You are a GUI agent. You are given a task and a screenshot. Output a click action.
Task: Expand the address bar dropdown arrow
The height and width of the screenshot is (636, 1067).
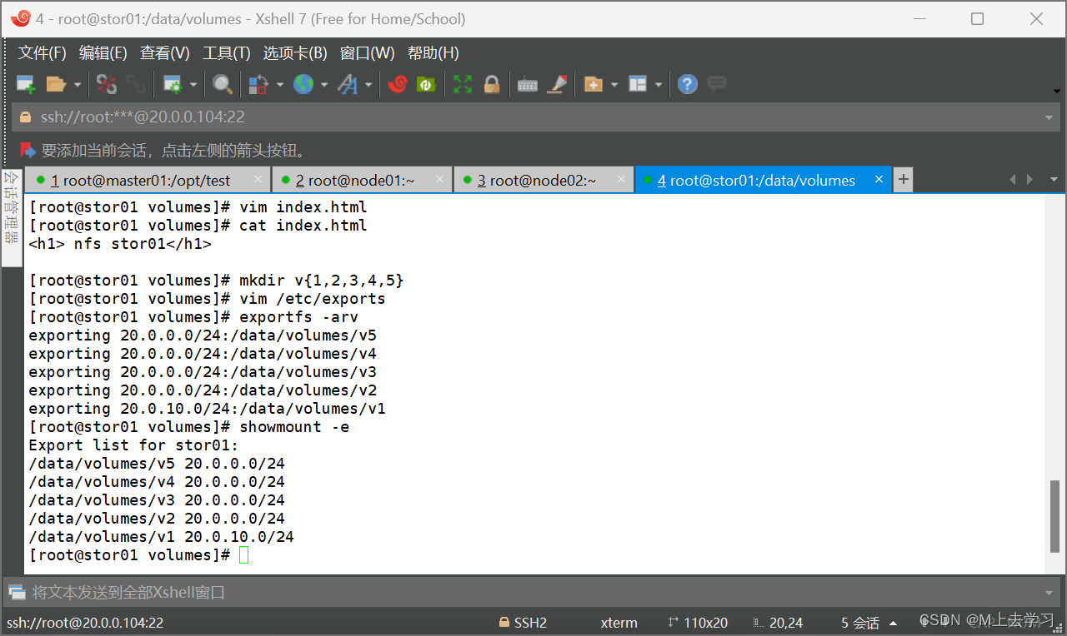(x=1049, y=117)
